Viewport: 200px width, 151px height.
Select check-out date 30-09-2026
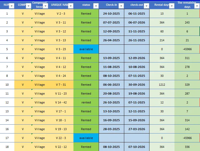click(x=137, y=85)
